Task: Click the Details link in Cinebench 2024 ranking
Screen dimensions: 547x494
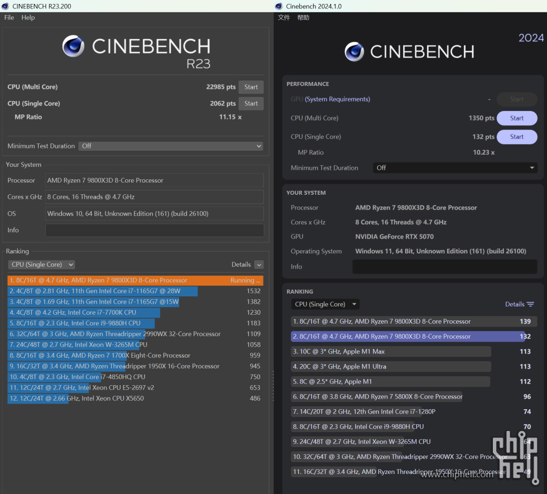Action: pos(515,304)
